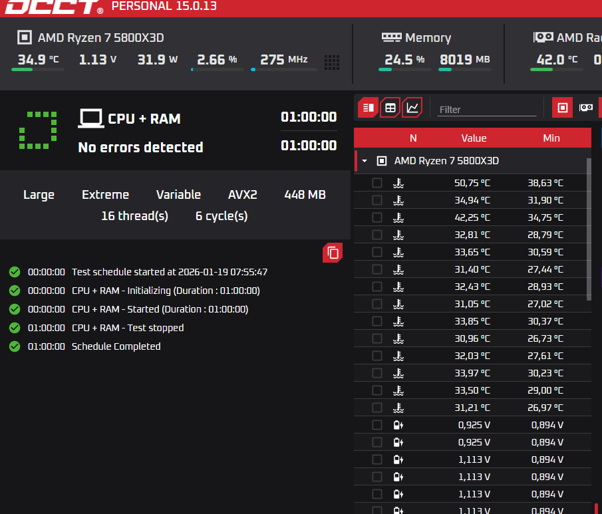Image resolution: width=602 pixels, height=514 pixels.
Task: Click the laptop icon next to CPU + RAM
Action: 91,118
